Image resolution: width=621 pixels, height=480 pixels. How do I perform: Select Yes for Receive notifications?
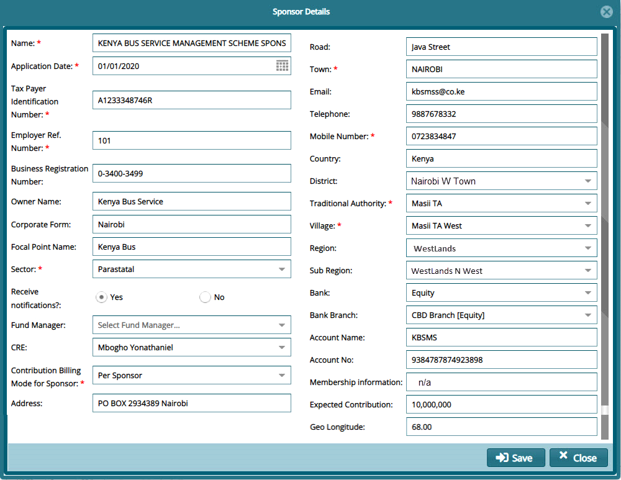tap(101, 297)
